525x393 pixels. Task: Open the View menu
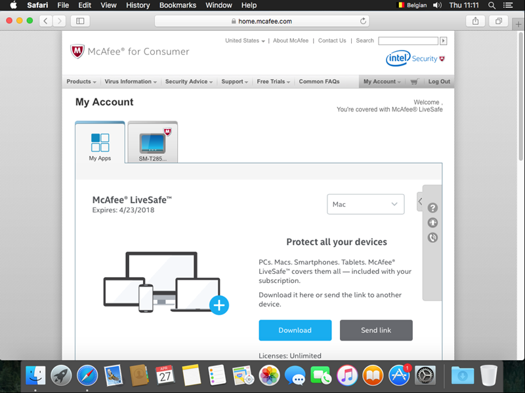[108, 5]
